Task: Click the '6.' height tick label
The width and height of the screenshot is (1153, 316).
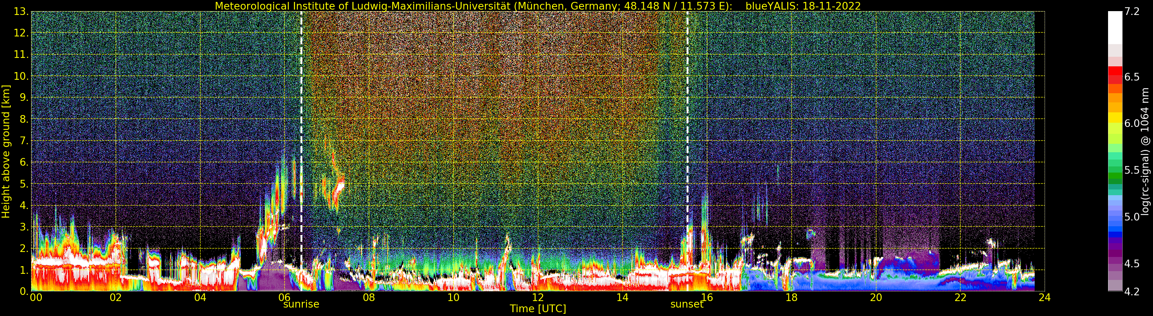Action: click(24, 162)
